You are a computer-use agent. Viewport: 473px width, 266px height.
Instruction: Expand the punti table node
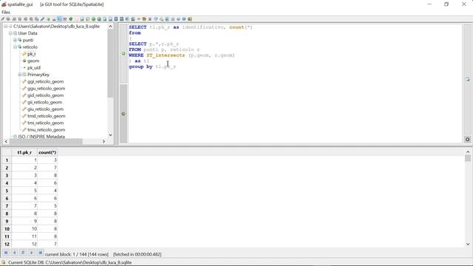[15, 40]
